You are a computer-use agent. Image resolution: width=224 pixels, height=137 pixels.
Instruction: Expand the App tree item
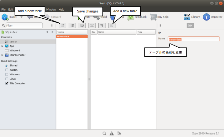coord(2,46)
